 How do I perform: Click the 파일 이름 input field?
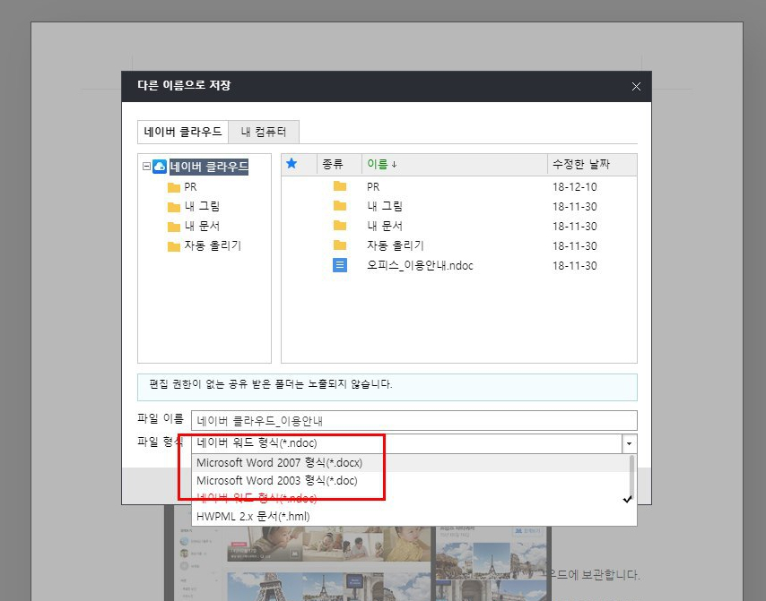pos(404,420)
